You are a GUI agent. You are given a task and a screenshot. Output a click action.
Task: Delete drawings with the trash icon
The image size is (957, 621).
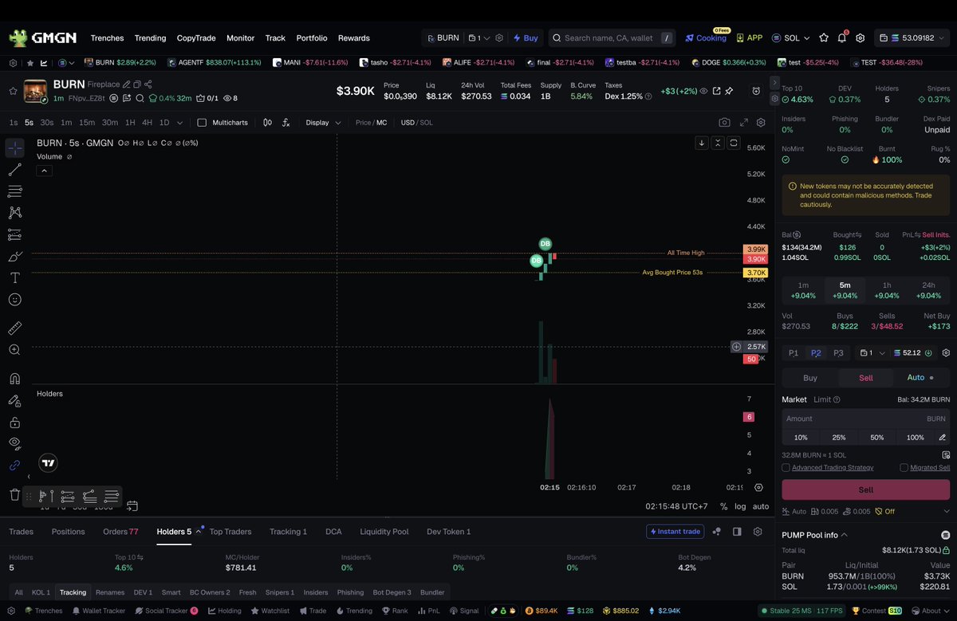pos(14,495)
